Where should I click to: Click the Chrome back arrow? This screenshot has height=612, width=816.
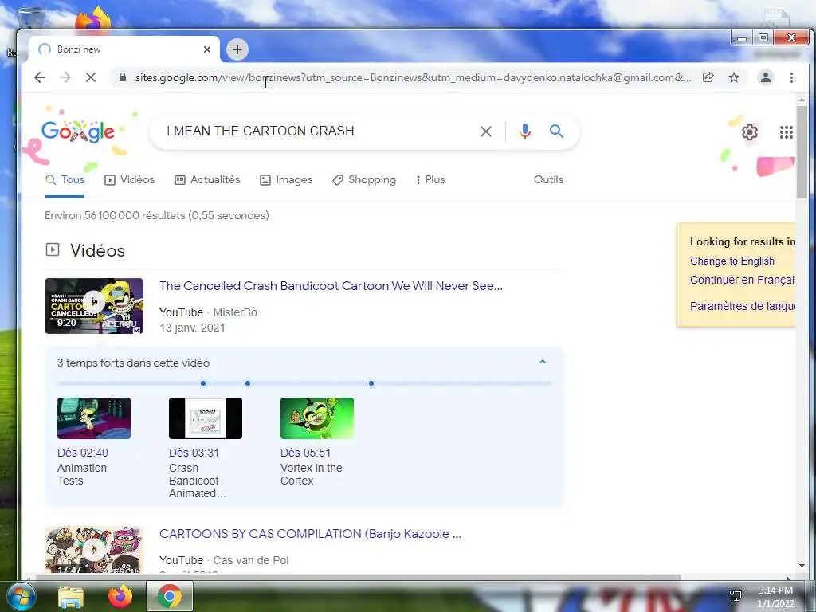[40, 77]
